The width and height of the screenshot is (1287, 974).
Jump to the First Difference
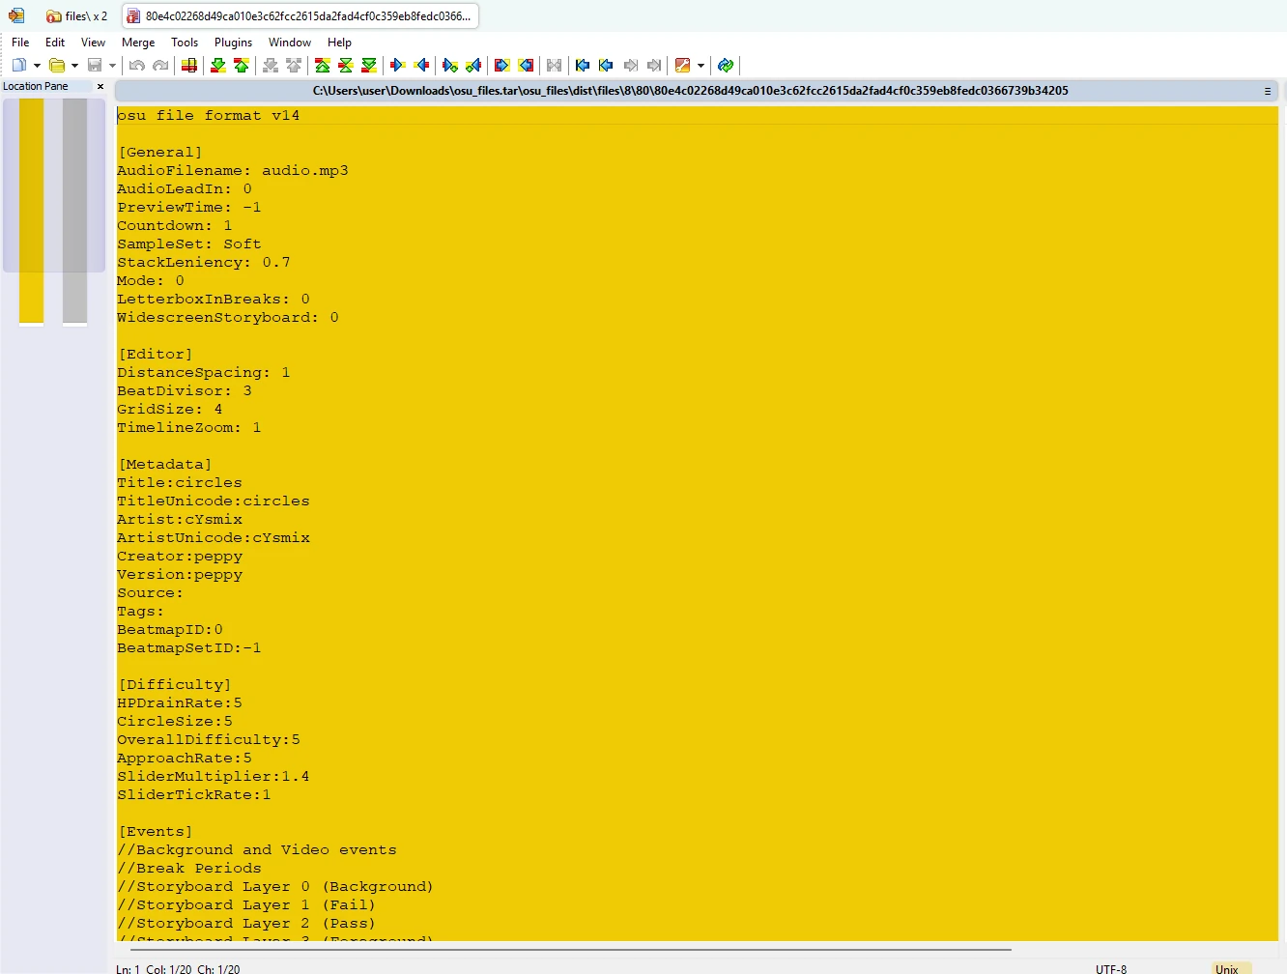point(323,65)
